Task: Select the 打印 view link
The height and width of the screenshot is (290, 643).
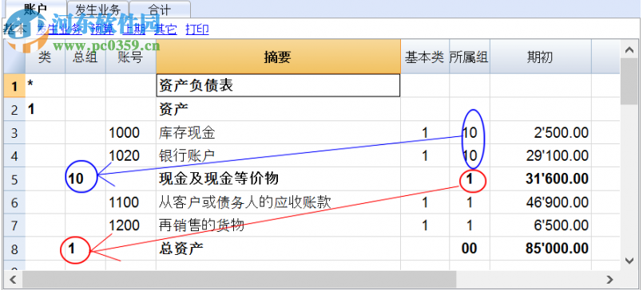Action: point(197,29)
